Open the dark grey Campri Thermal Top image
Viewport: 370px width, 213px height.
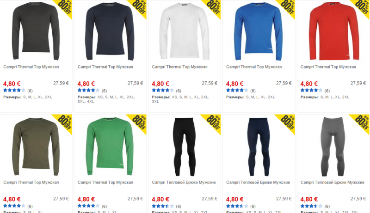pos(36,31)
